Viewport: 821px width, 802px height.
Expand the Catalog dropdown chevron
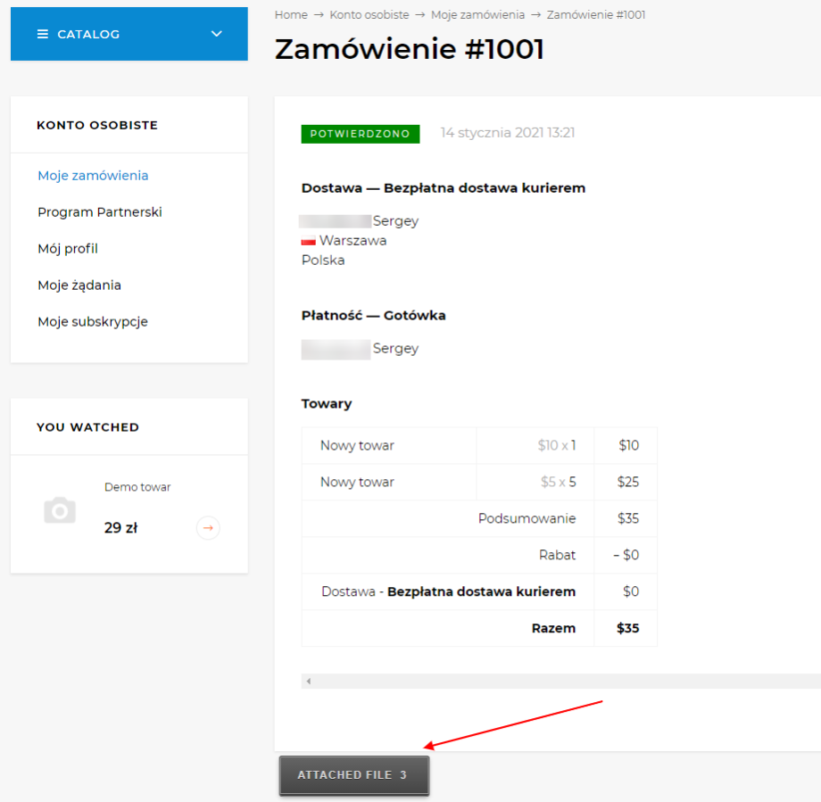(216, 33)
